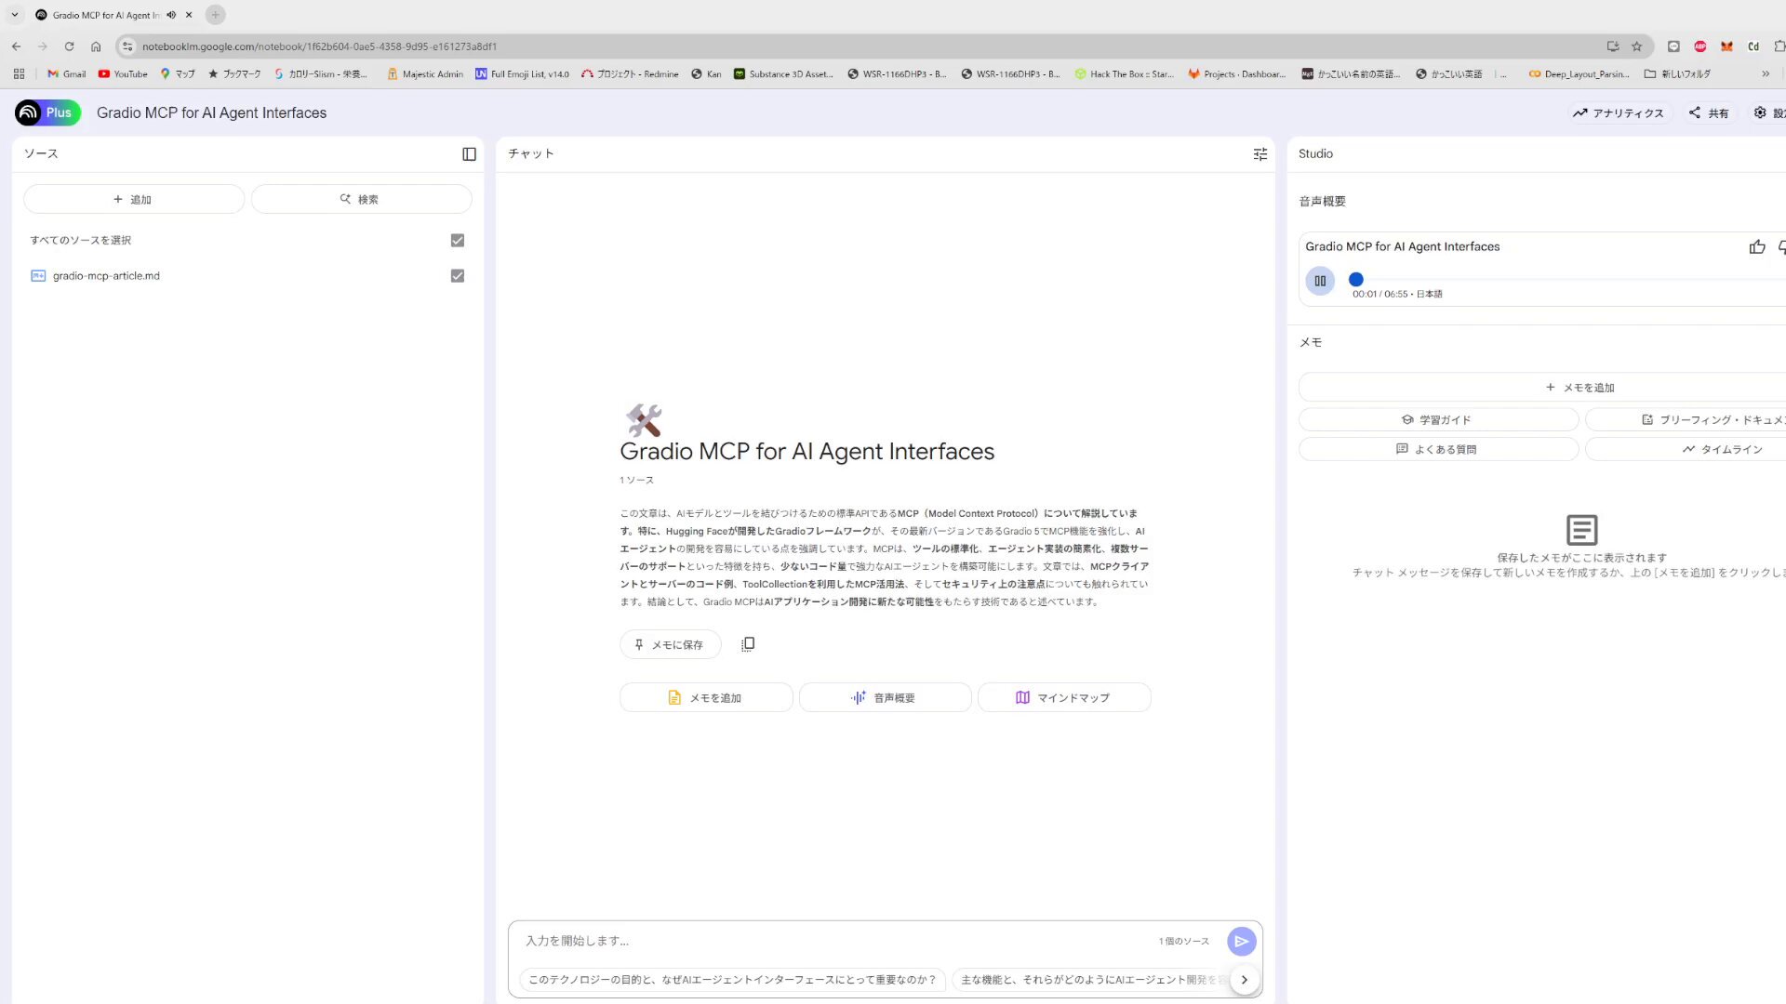The height and width of the screenshot is (1004, 1786).
Task: Open the tab search dropdown
Action: click(15, 15)
